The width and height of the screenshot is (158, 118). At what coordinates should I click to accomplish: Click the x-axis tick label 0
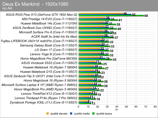pyautogui.click(x=78, y=107)
